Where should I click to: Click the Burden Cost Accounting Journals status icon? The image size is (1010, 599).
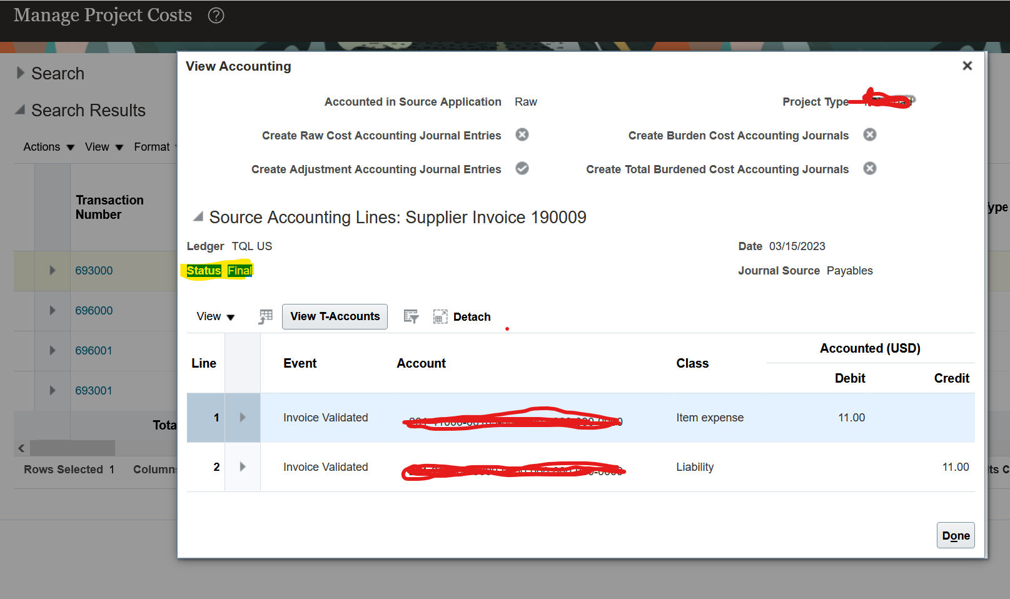tap(870, 134)
